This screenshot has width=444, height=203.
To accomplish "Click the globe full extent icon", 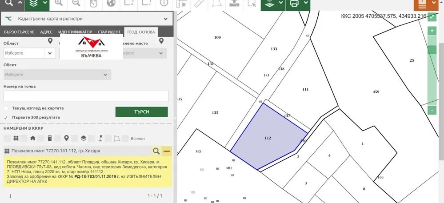I will 111,4.
